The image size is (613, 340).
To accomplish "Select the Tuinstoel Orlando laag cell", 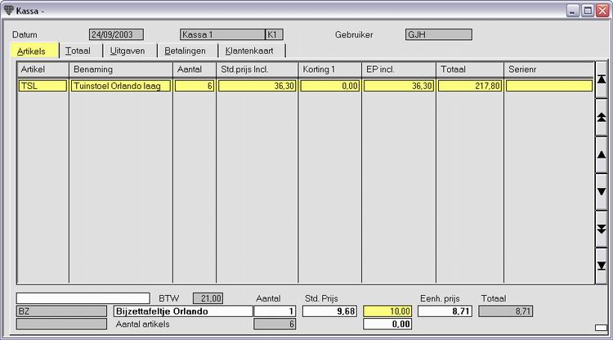I will [121, 86].
